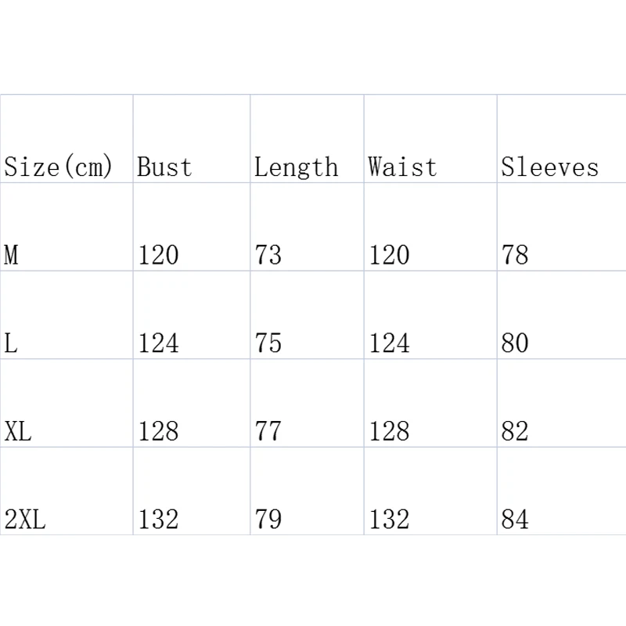Click Length value 73 in the M row
Viewport: 626px width, 626px height.
click(x=268, y=255)
